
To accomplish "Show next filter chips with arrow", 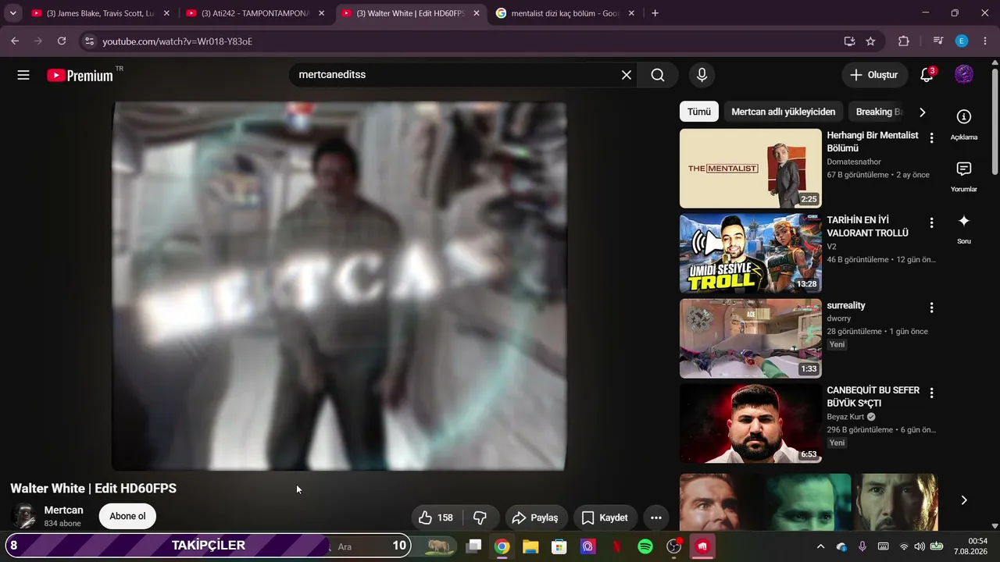I will [x=922, y=112].
